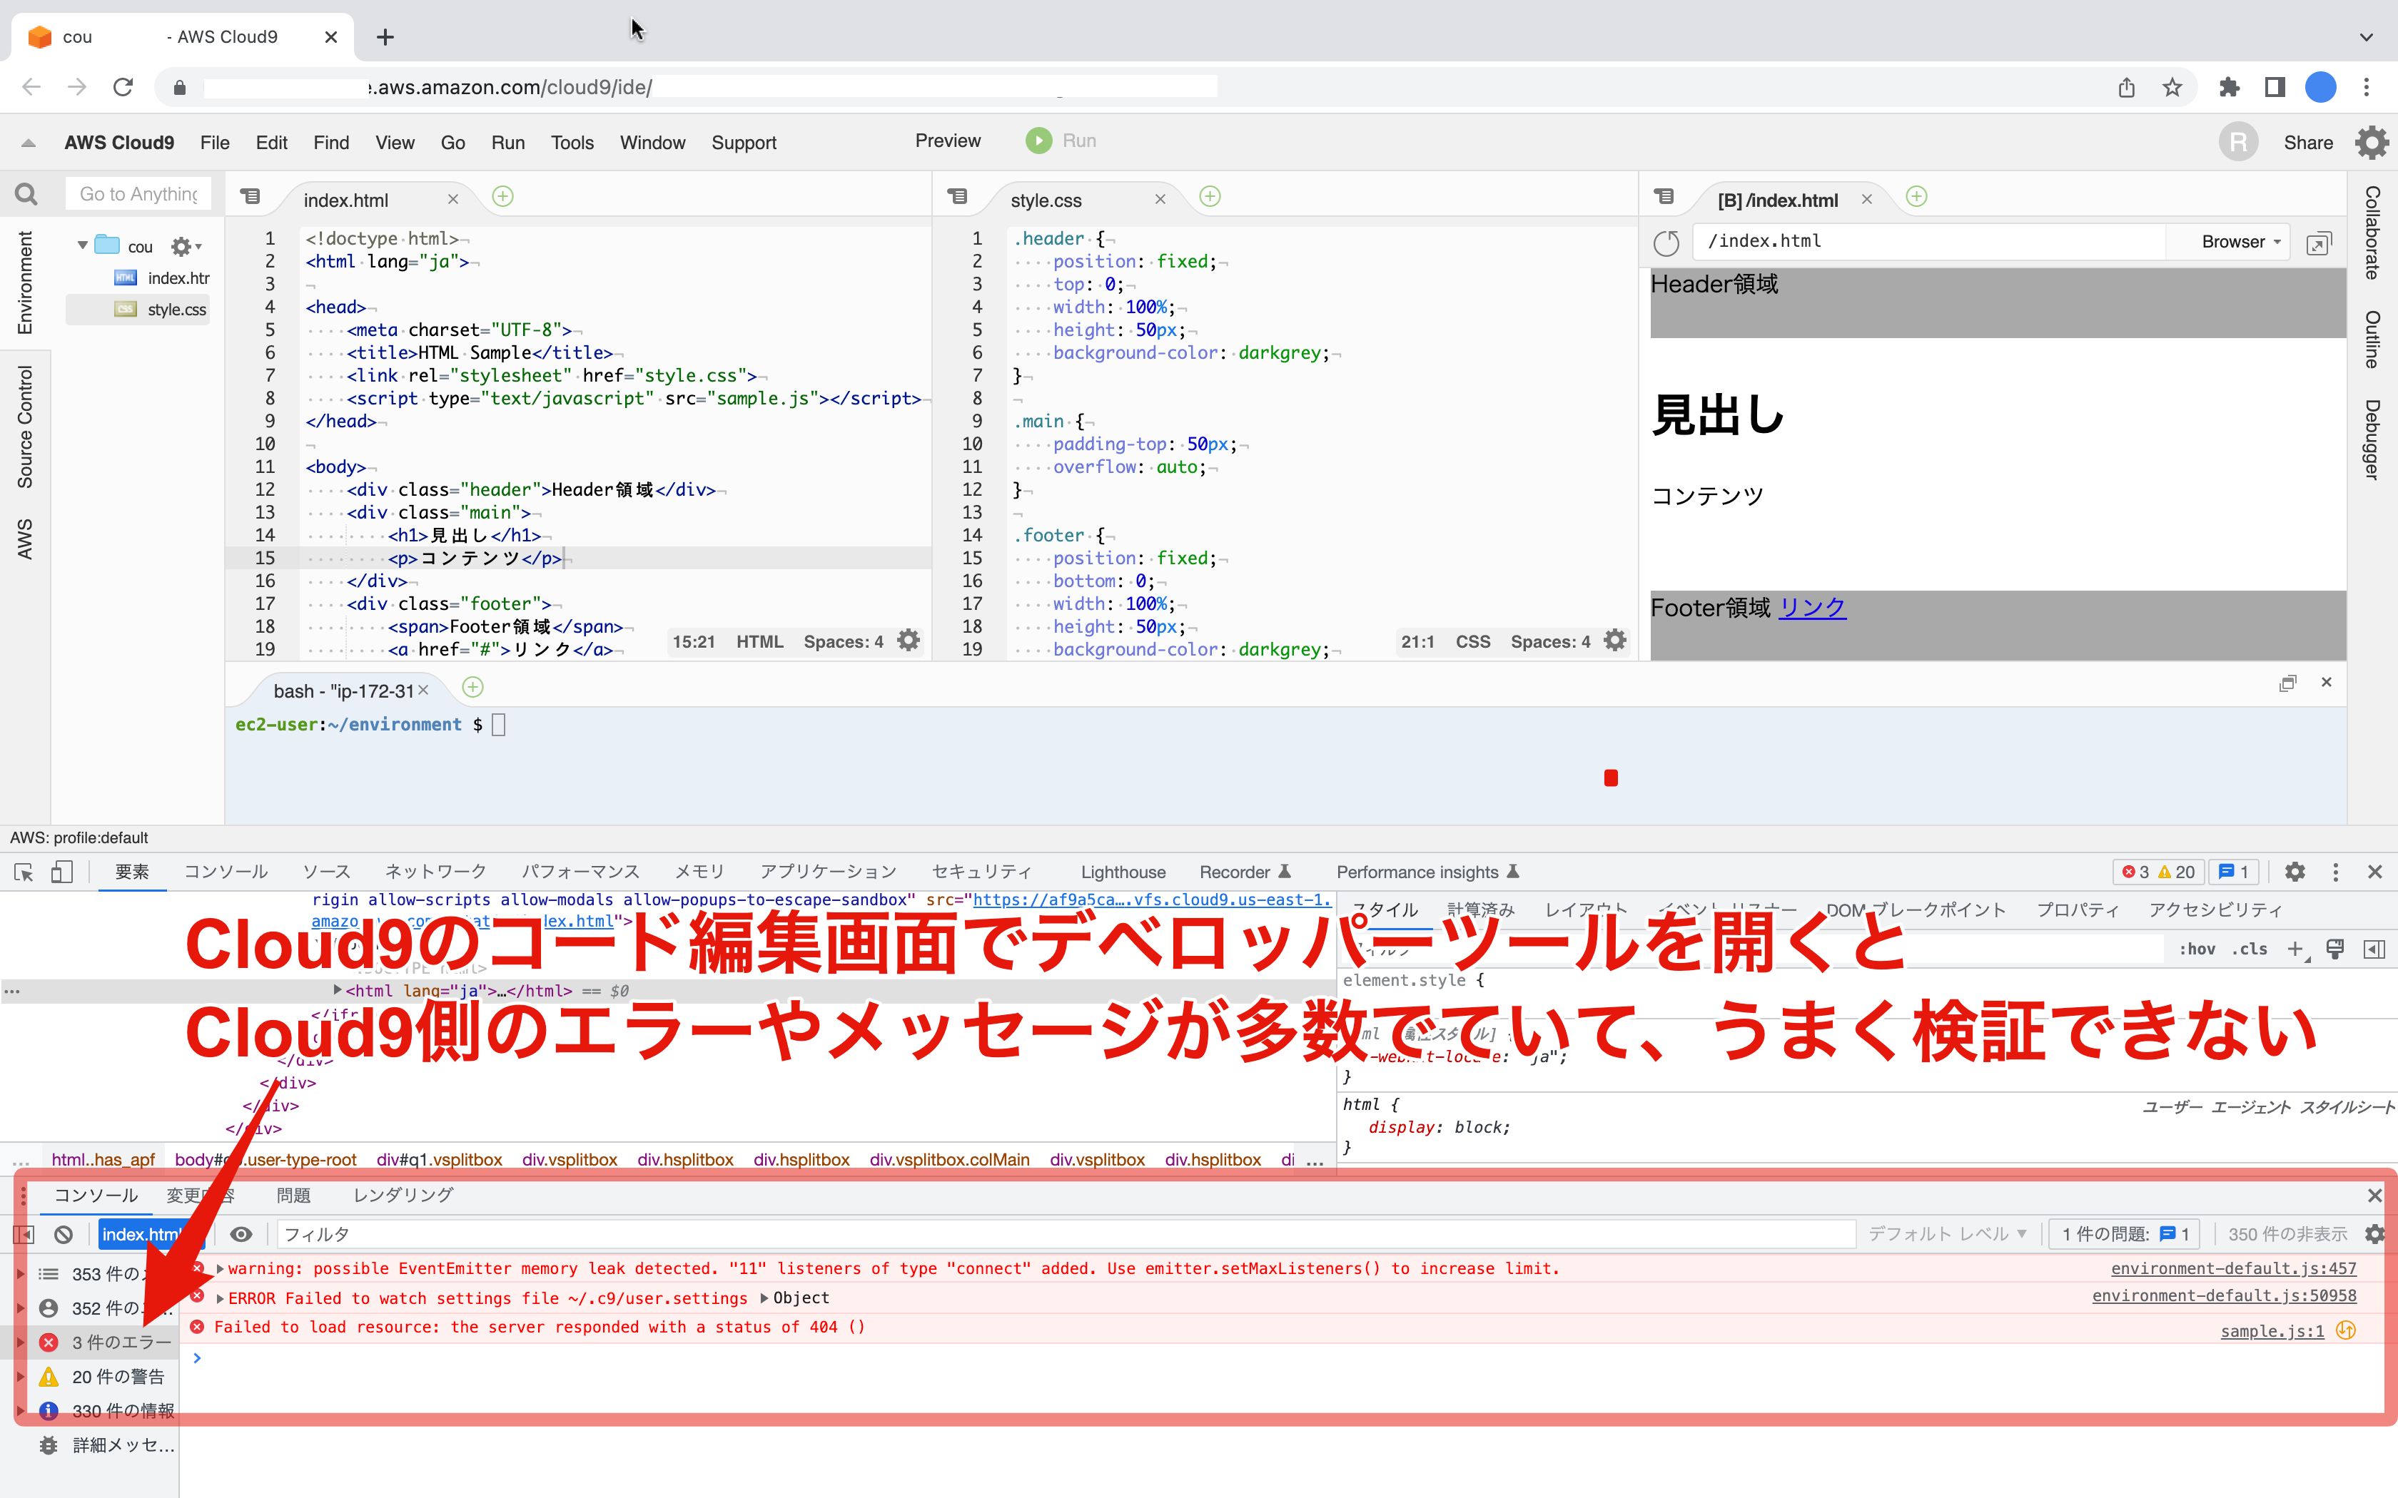The height and width of the screenshot is (1498, 2398).
Task: Open HTML editor status bar gear
Action: (x=909, y=641)
